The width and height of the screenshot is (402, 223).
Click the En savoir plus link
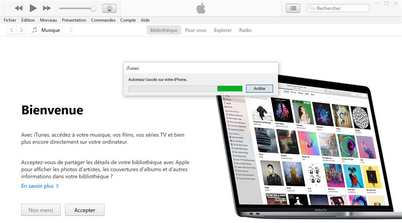click(x=40, y=186)
